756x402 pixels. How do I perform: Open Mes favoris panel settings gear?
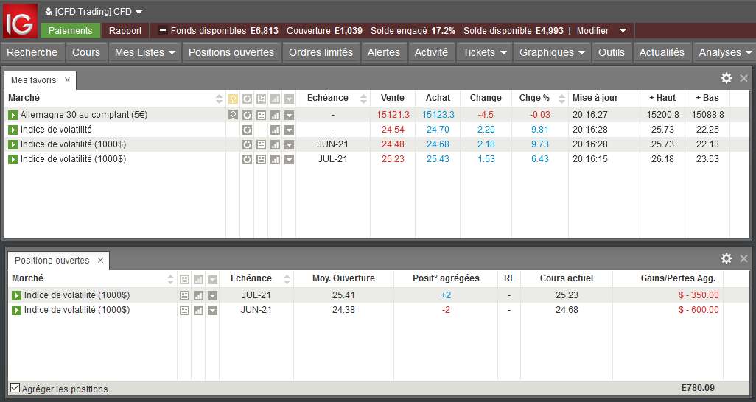726,78
